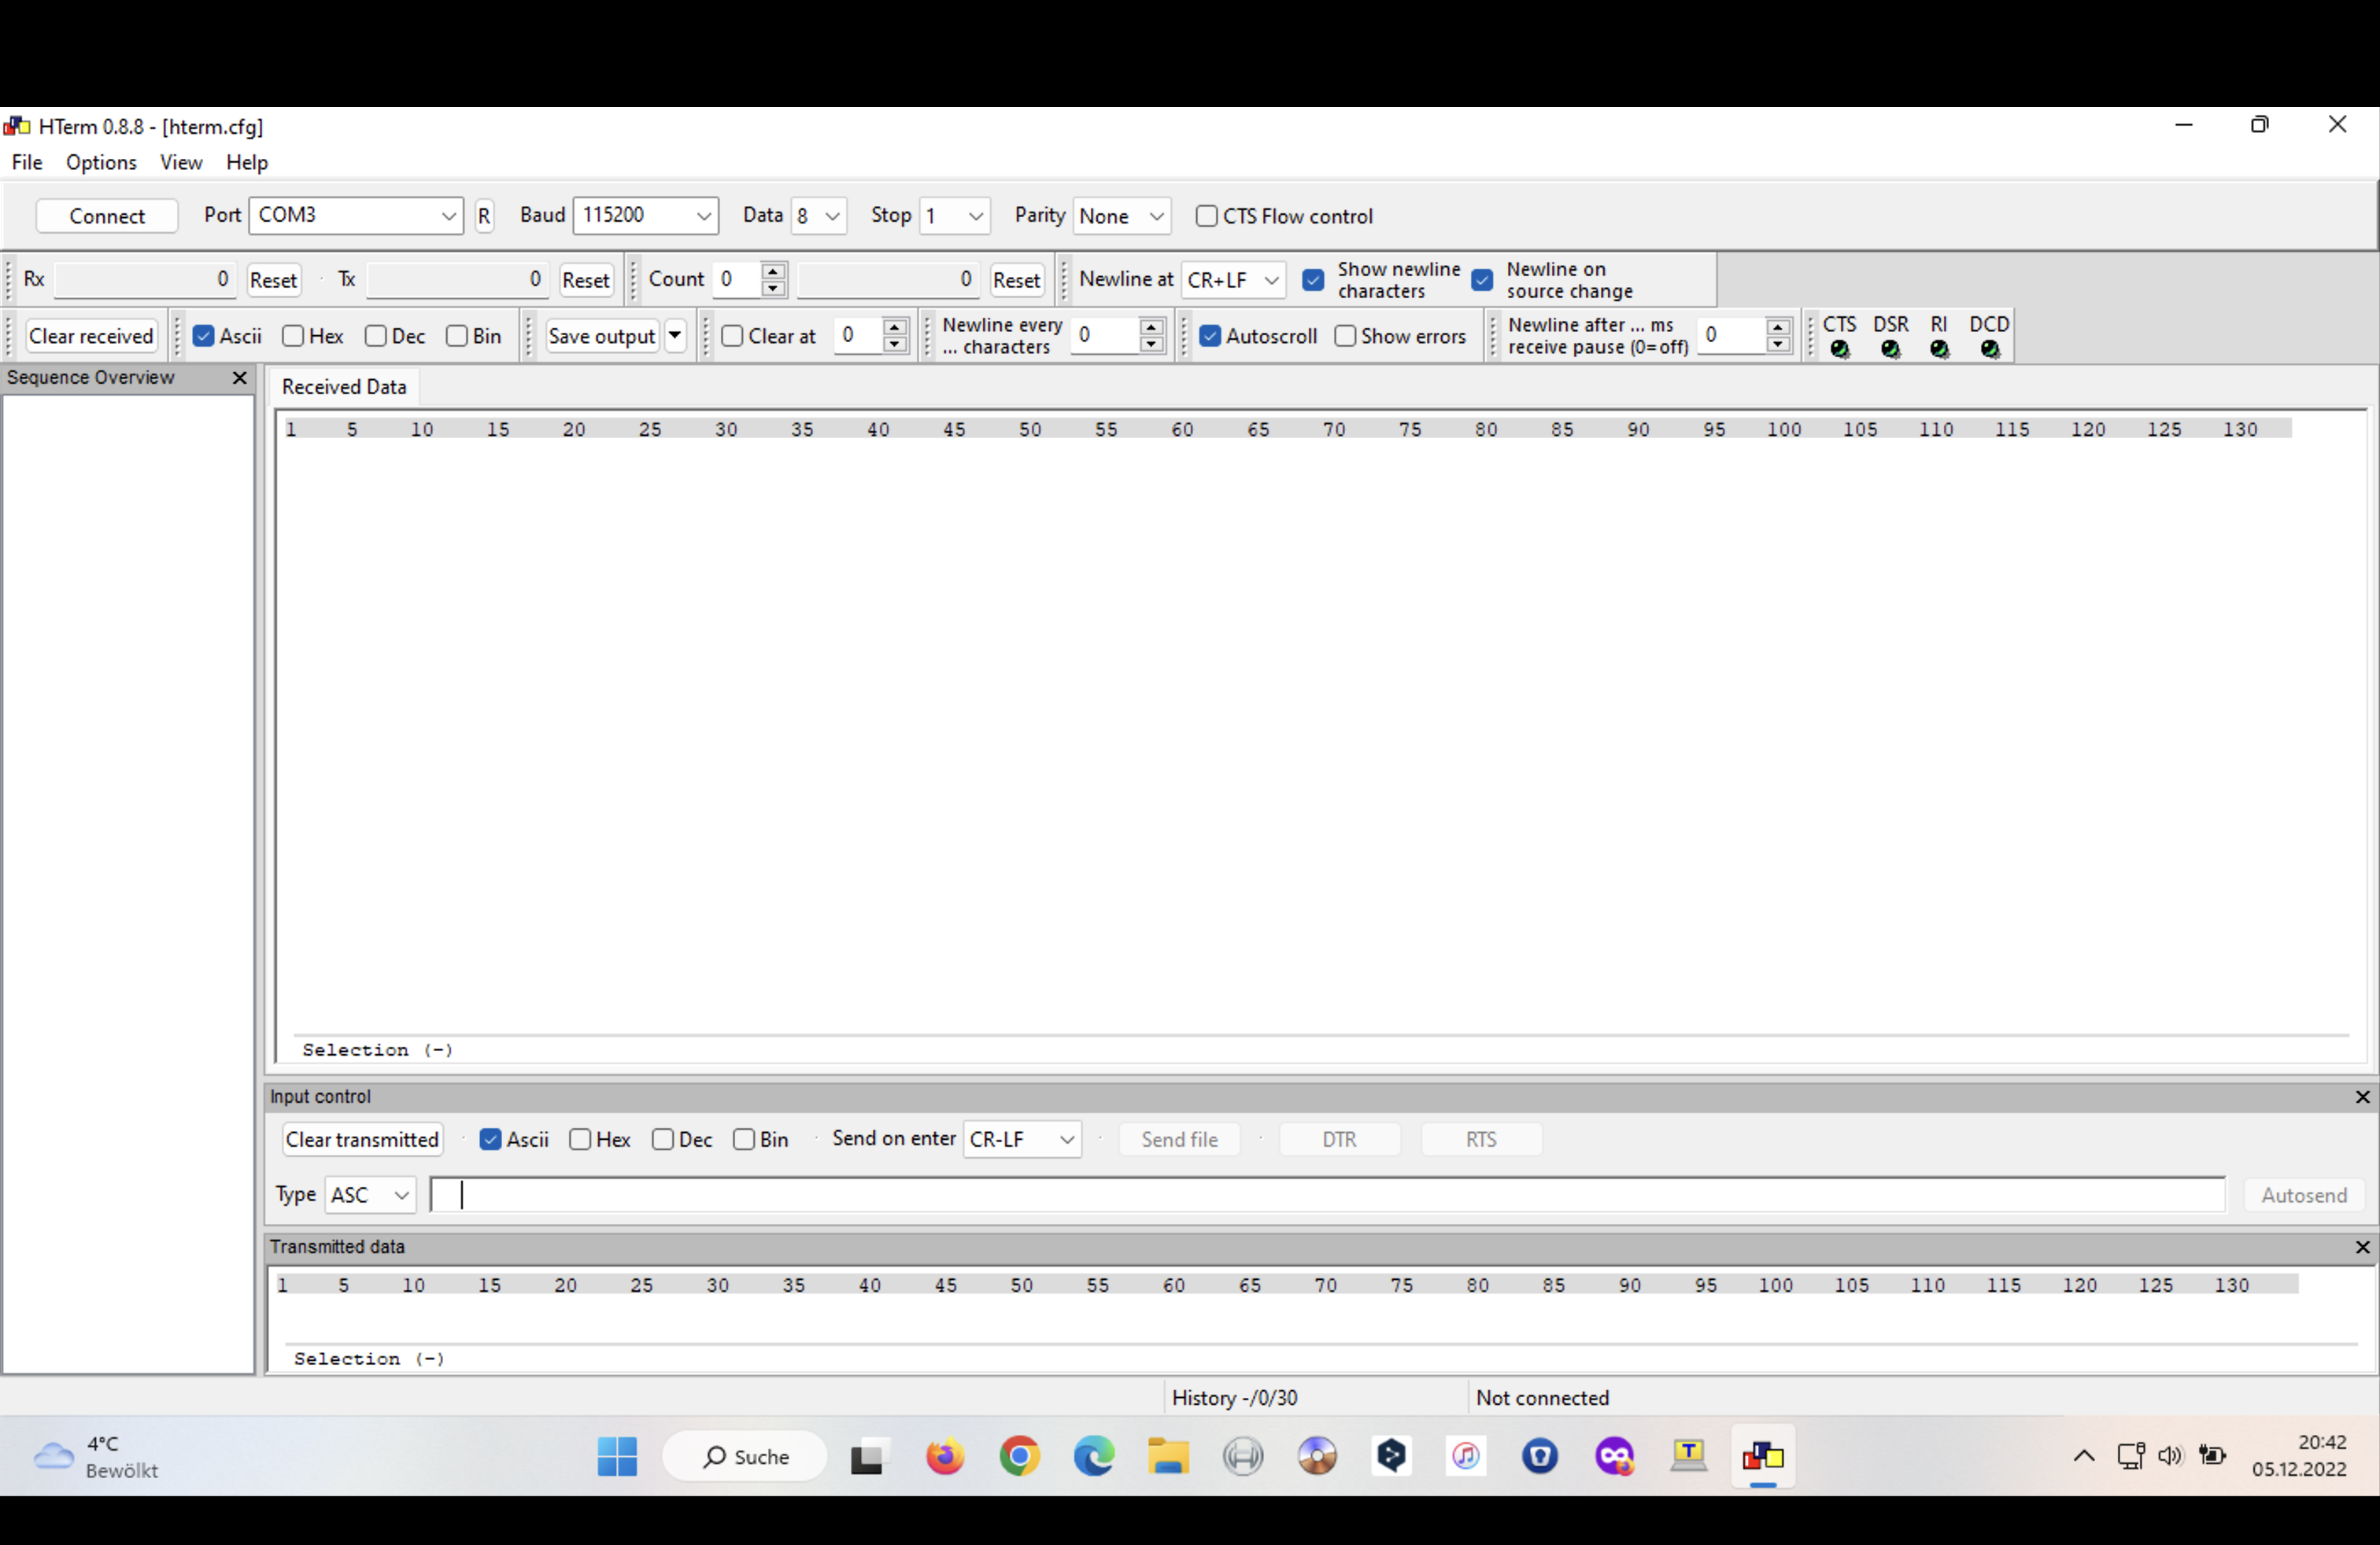
Task: Open Windows Start menu
Action: [617, 1456]
